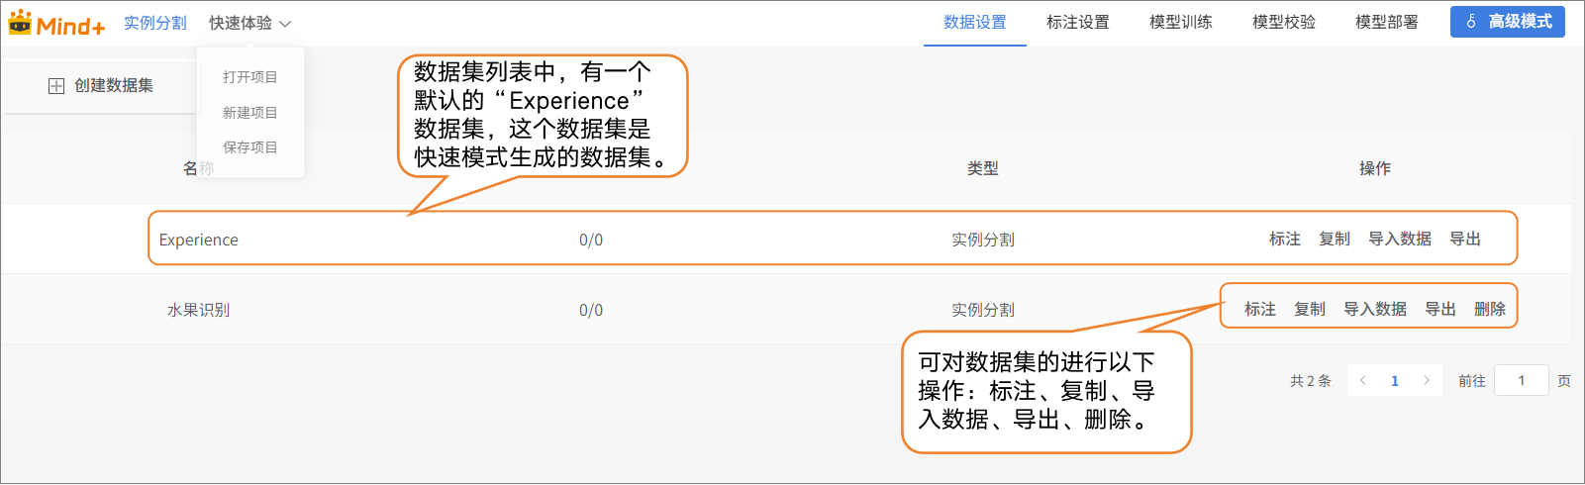The width and height of the screenshot is (1585, 485).
Task: Click 保存项目 menu entry
Action: [x=249, y=147]
